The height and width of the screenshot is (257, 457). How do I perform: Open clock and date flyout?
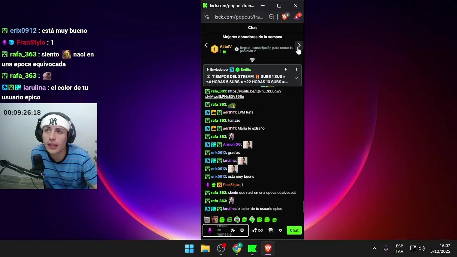[440, 248]
